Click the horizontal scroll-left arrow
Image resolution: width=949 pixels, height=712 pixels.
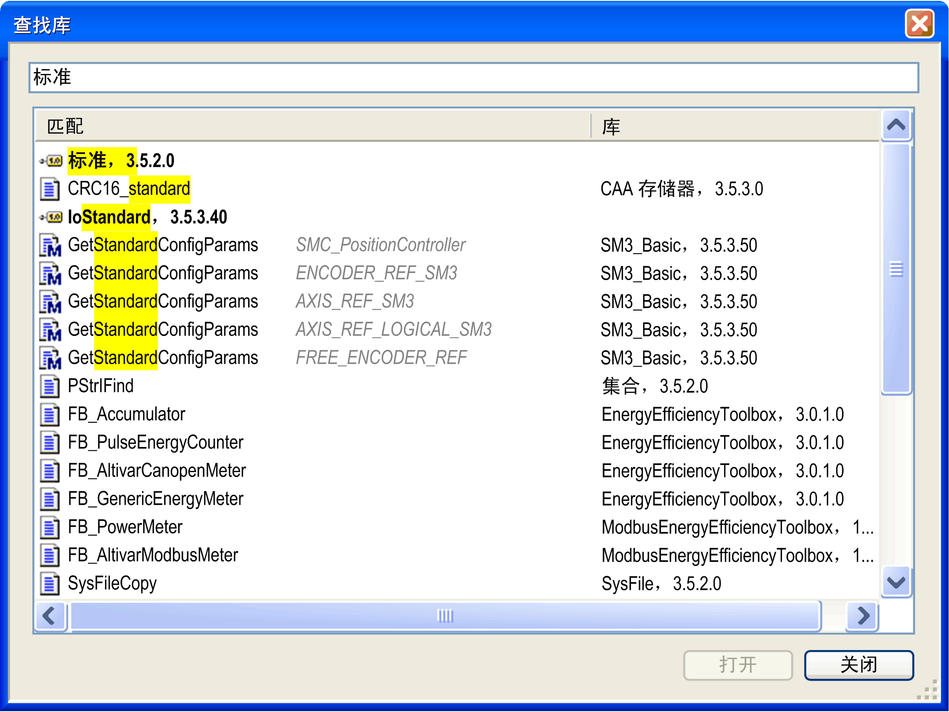(49, 616)
